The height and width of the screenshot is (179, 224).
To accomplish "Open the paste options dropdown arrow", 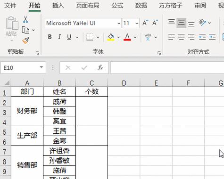I will 12,41.
